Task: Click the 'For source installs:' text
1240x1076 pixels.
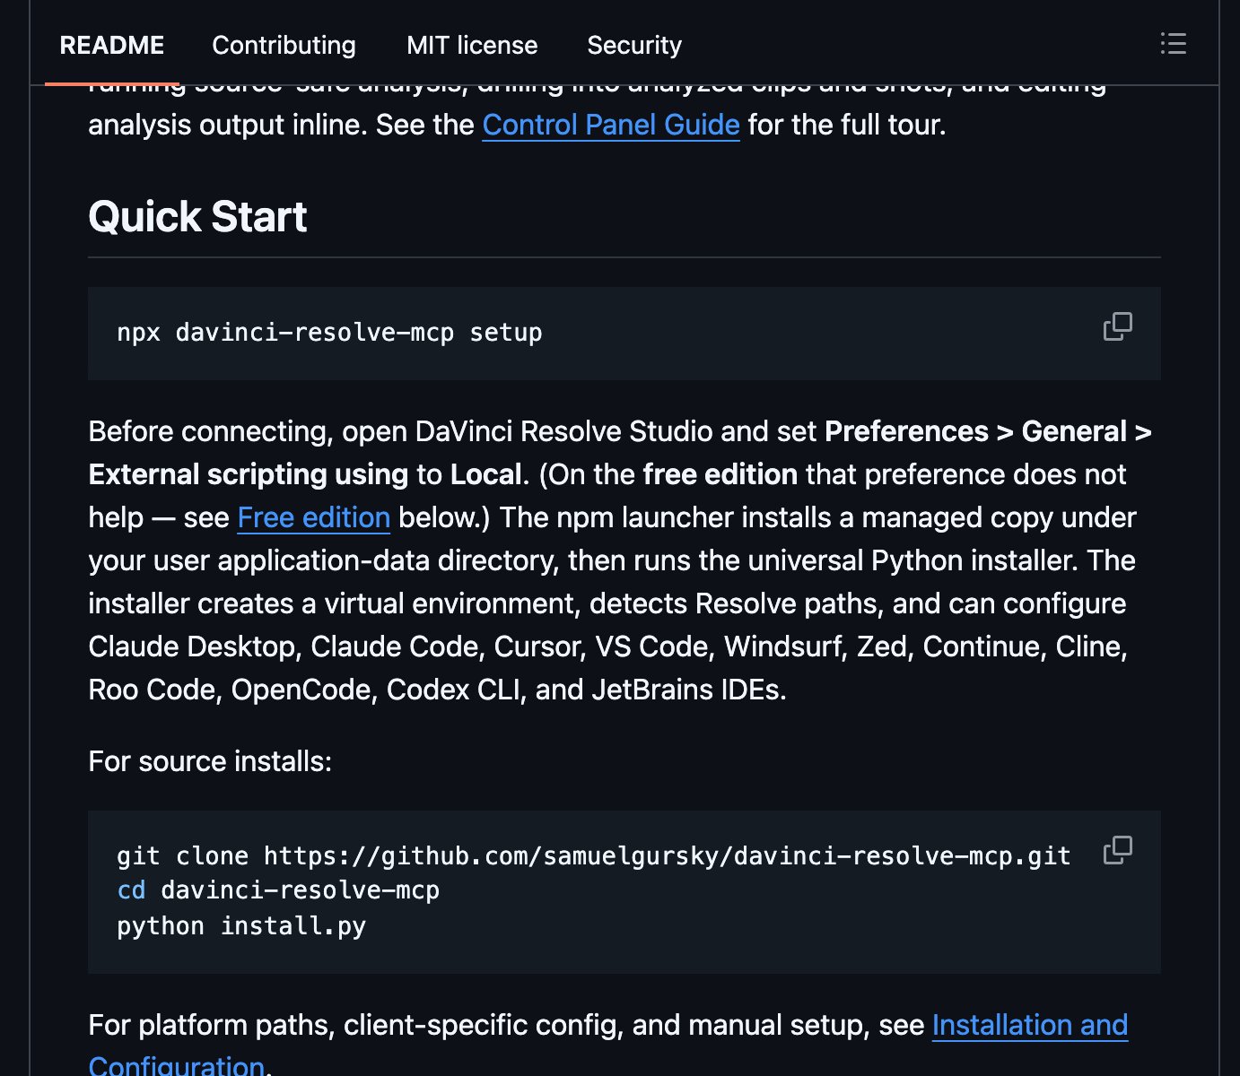Action: [x=210, y=761]
